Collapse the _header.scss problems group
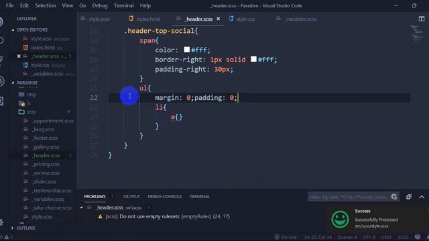The height and width of the screenshot is (241, 429). 81,208
